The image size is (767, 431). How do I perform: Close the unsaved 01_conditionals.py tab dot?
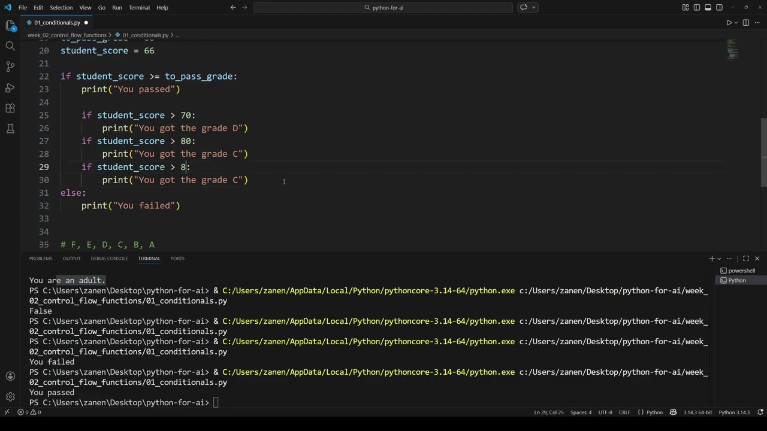tap(86, 23)
